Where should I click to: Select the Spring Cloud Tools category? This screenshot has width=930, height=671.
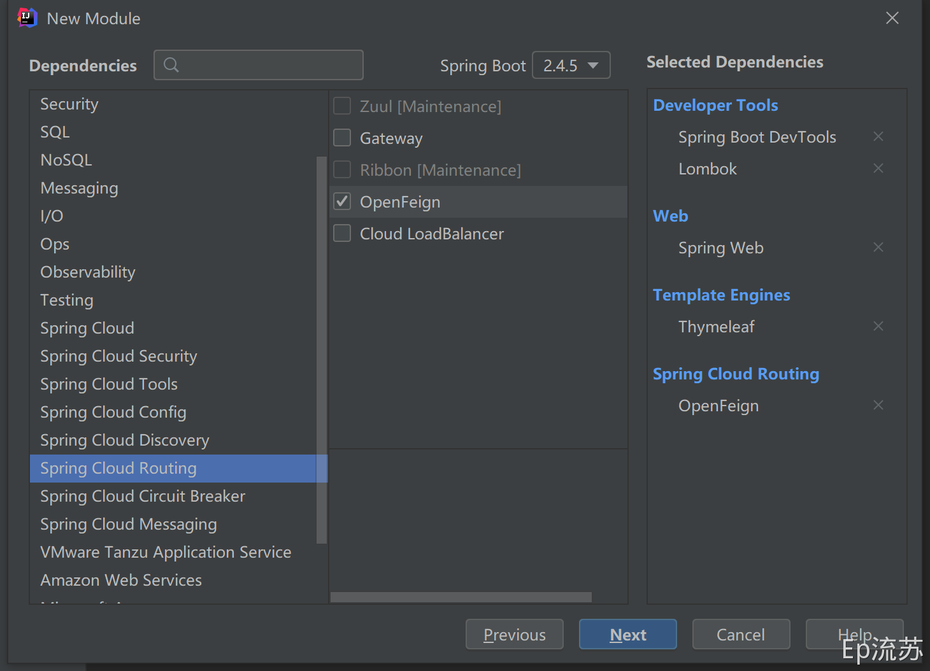click(173, 385)
